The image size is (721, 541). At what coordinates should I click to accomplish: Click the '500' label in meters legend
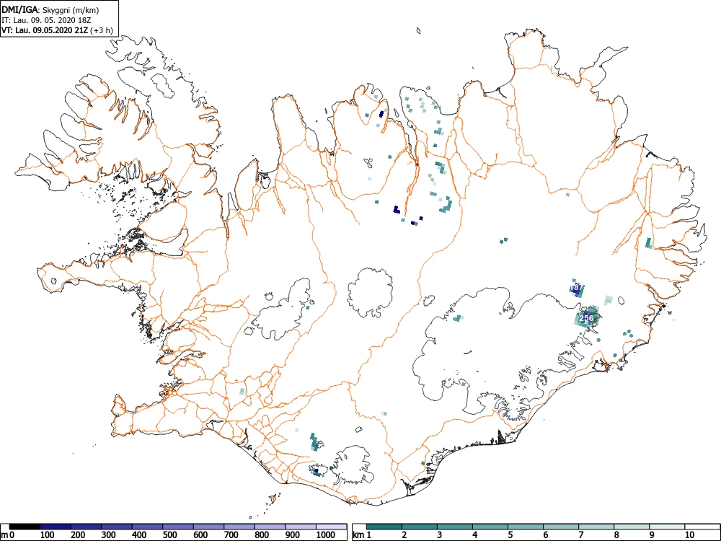pos(170,535)
